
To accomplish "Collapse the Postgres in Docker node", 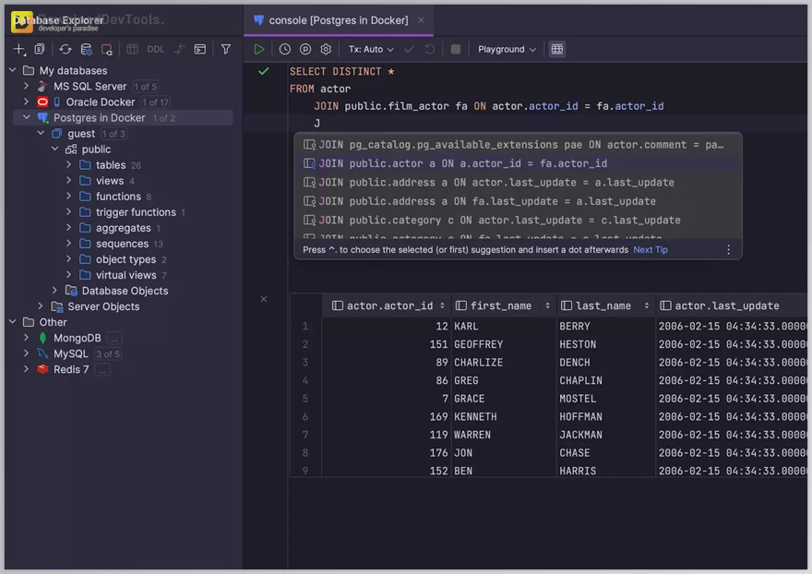I will [27, 117].
